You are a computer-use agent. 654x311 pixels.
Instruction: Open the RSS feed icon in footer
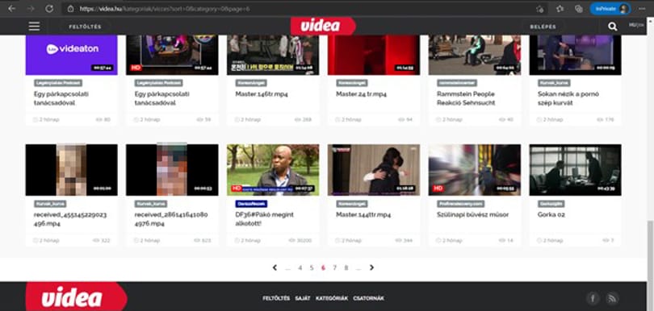coord(612,298)
